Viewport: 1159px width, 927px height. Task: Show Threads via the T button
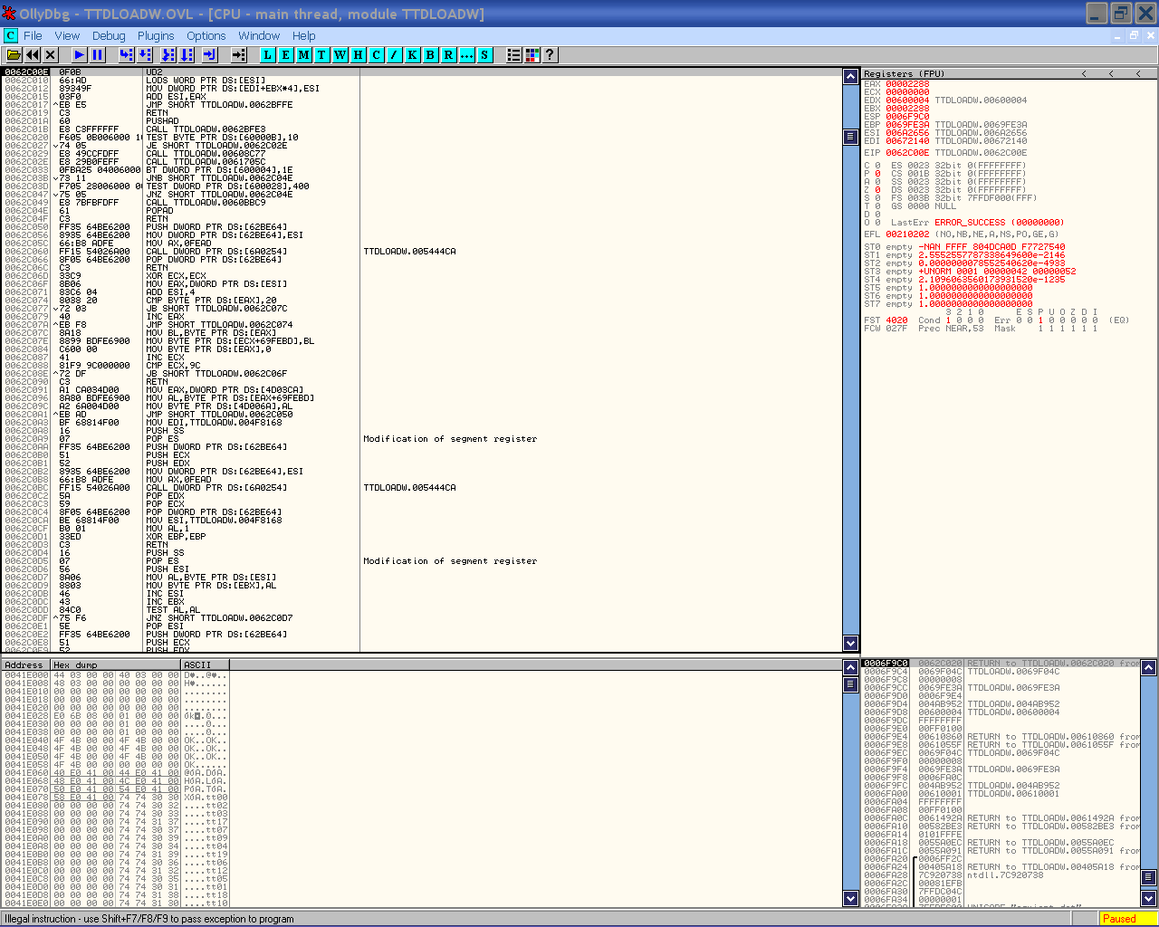(321, 55)
